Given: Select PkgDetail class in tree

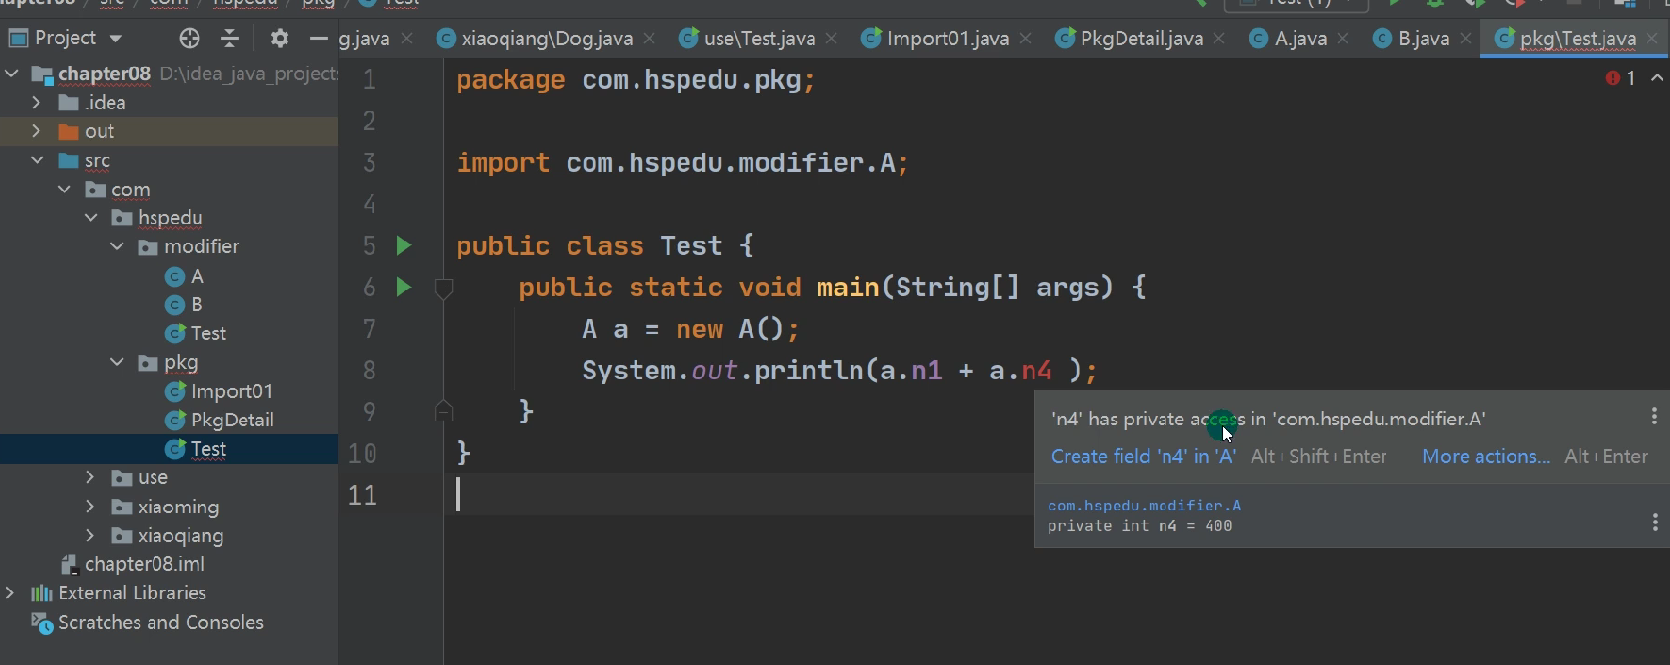Looking at the screenshot, I should (x=232, y=420).
